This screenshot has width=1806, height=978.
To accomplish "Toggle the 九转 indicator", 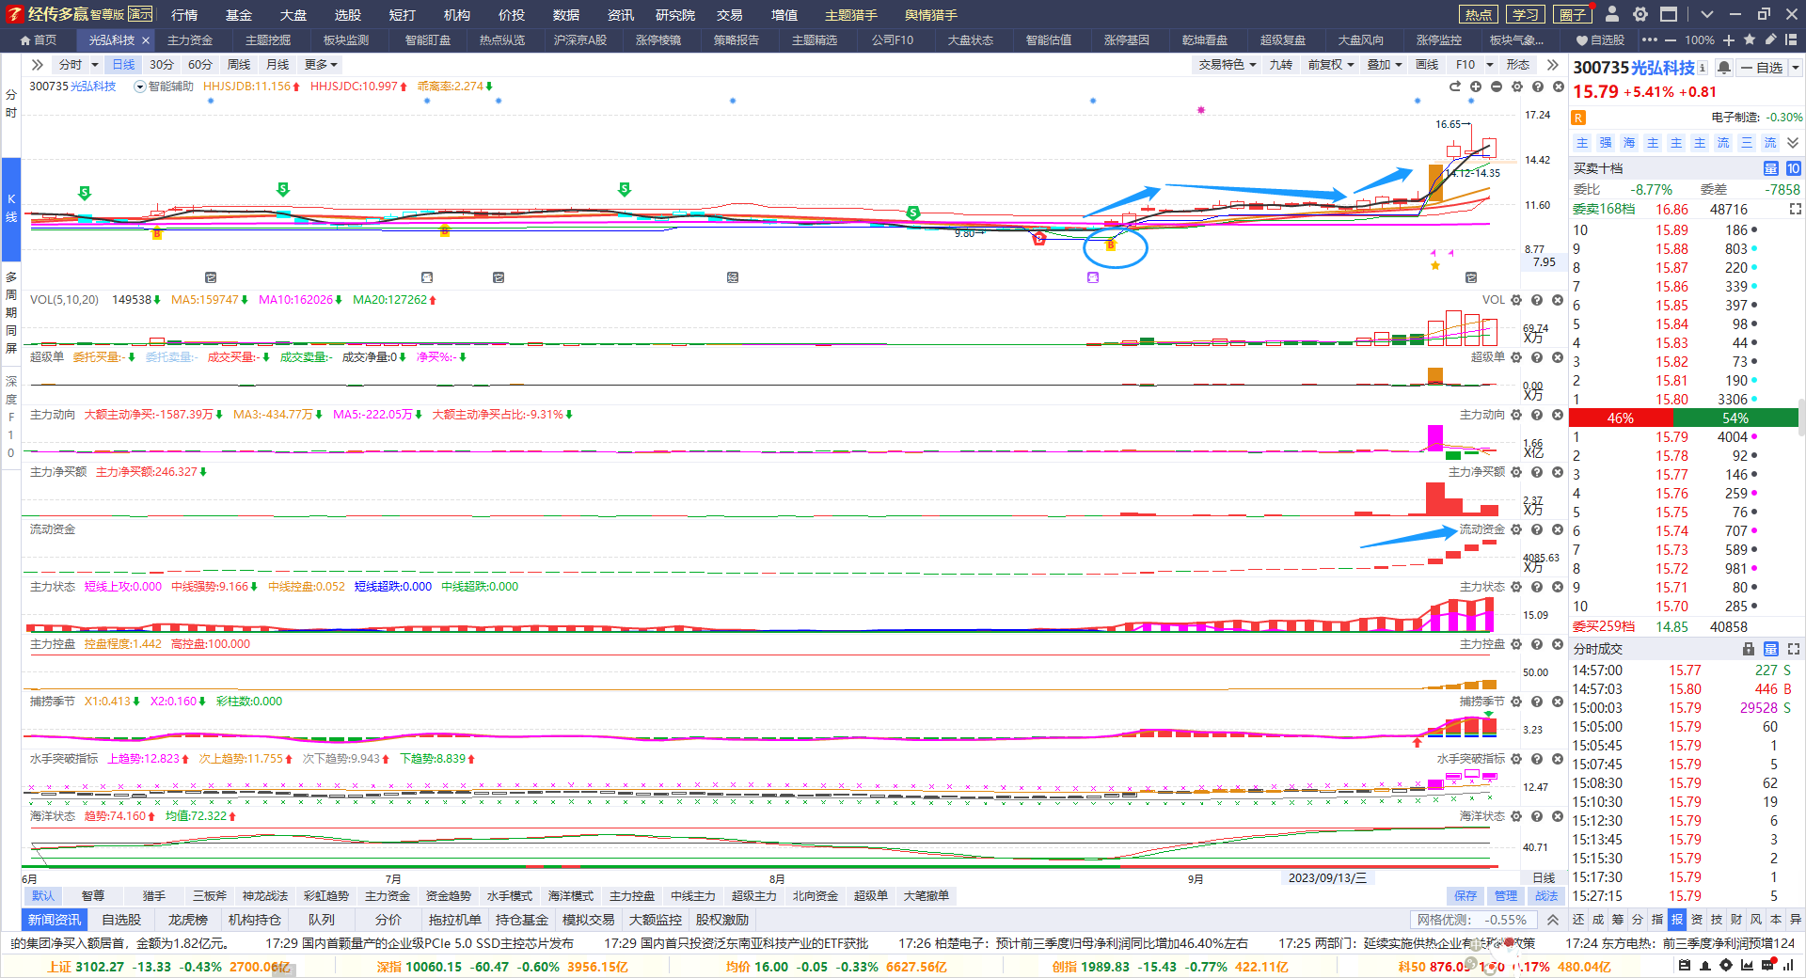I will 1280,65.
